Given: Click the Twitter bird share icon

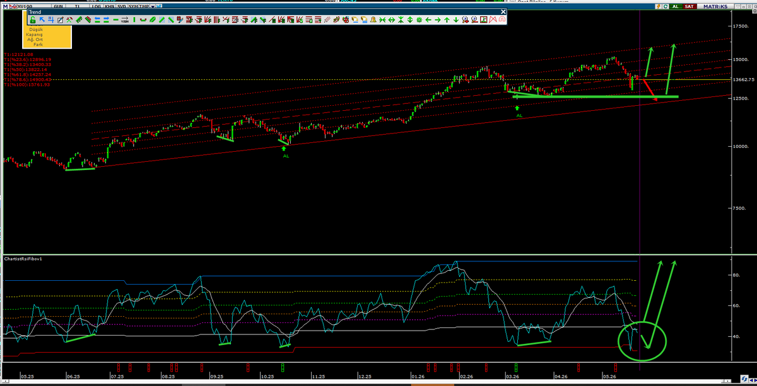Looking at the screenshot, I should [159, 6].
